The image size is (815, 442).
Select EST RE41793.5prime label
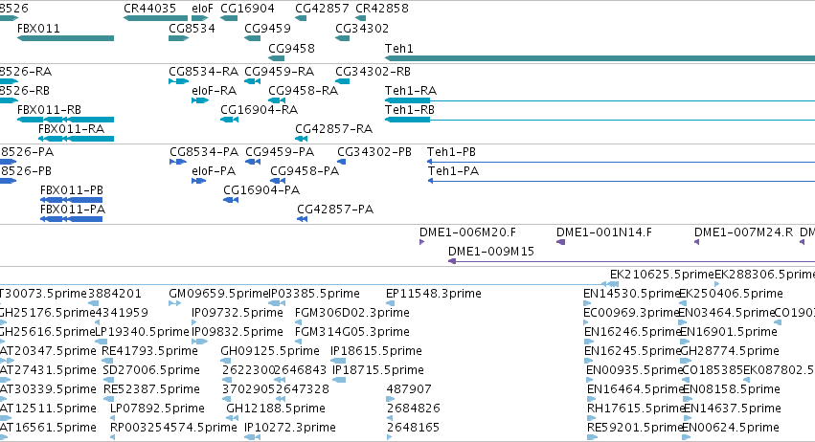pyautogui.click(x=149, y=352)
